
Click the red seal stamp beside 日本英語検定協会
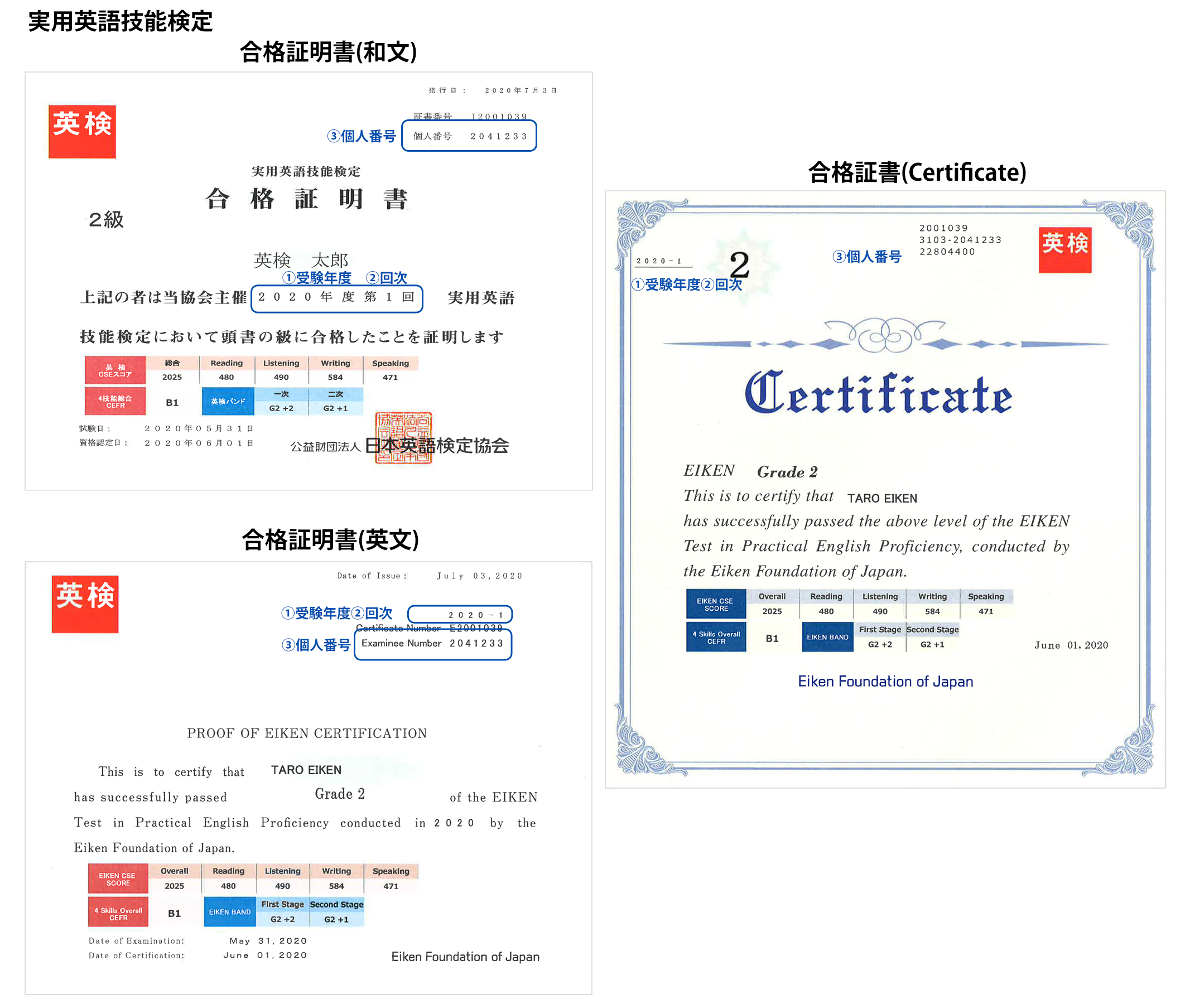pos(403,438)
